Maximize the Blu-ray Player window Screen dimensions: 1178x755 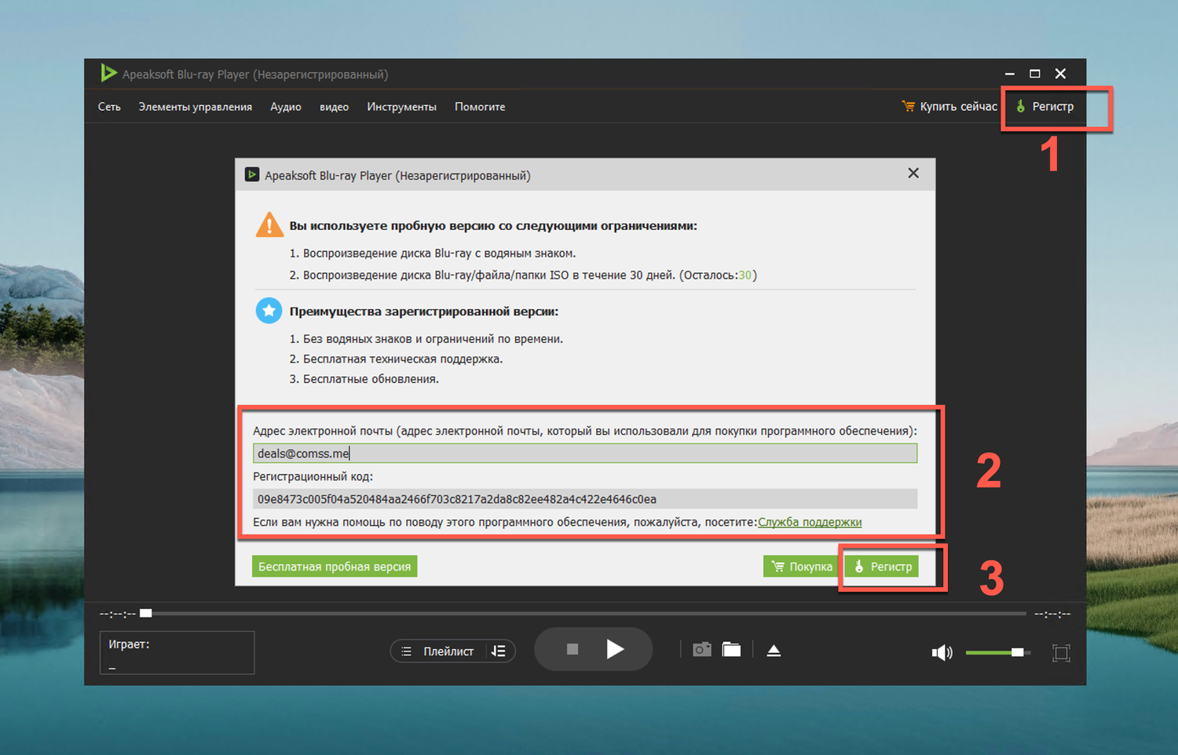1035,74
